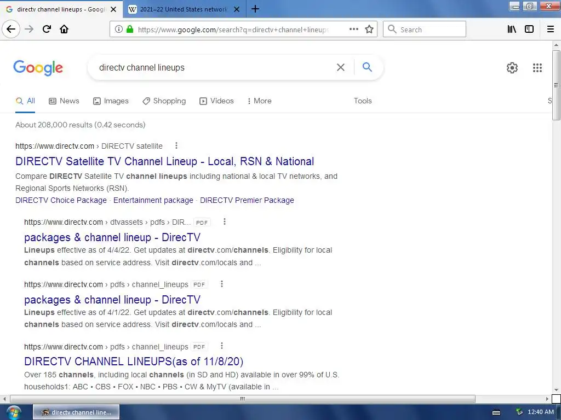Open Google quick settings gear

click(x=512, y=67)
